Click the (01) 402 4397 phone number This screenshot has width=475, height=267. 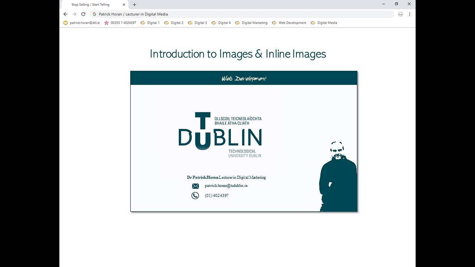[x=217, y=195]
